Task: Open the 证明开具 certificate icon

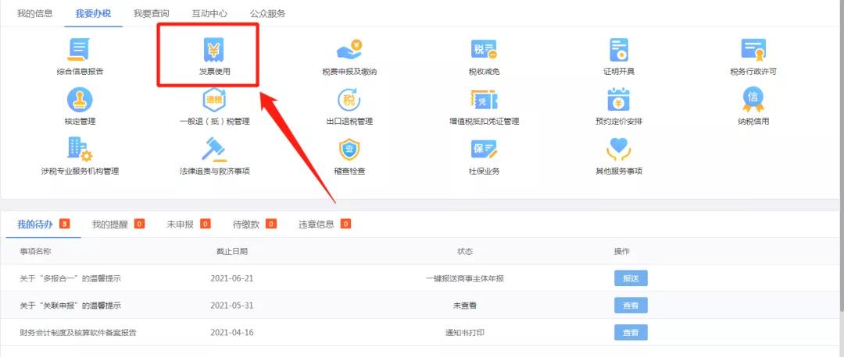Action: click(x=619, y=51)
